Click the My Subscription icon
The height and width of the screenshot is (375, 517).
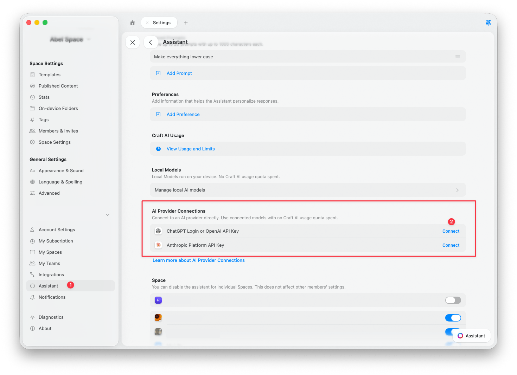[32, 241]
